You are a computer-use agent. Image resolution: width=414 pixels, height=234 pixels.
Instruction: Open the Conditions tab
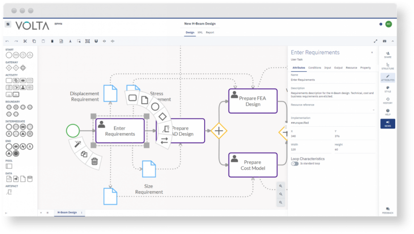tap(314, 68)
